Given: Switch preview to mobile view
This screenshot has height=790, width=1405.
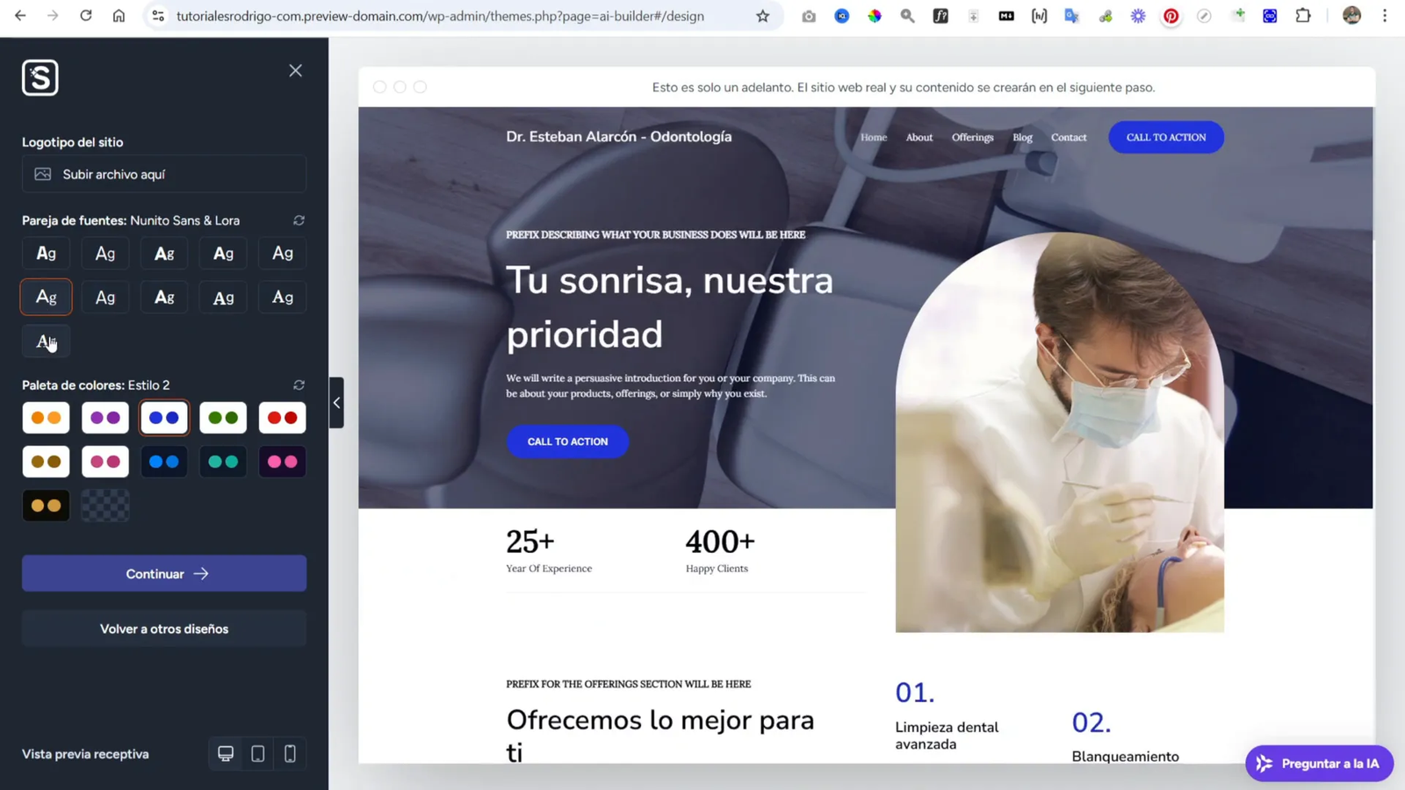Looking at the screenshot, I should point(290,753).
